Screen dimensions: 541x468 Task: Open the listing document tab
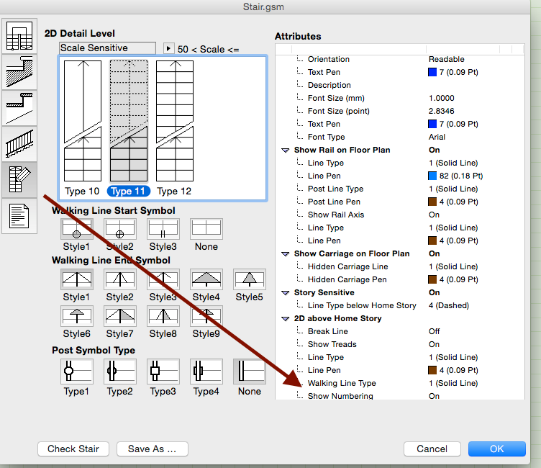[19, 216]
